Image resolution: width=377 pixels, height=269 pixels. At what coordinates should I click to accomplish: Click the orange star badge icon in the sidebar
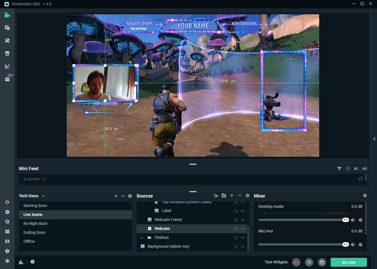click(7, 202)
